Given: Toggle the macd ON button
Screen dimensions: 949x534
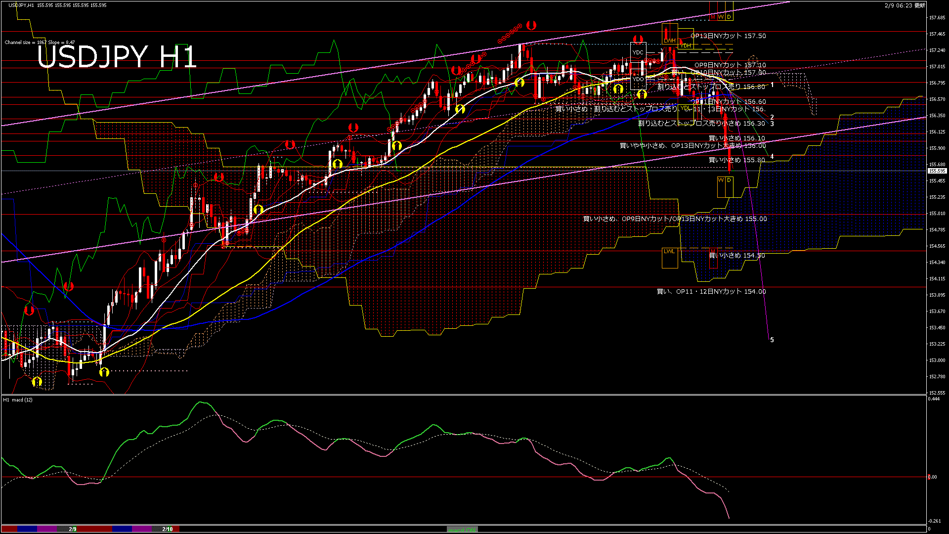Looking at the screenshot, I should pyautogui.click(x=462, y=529).
